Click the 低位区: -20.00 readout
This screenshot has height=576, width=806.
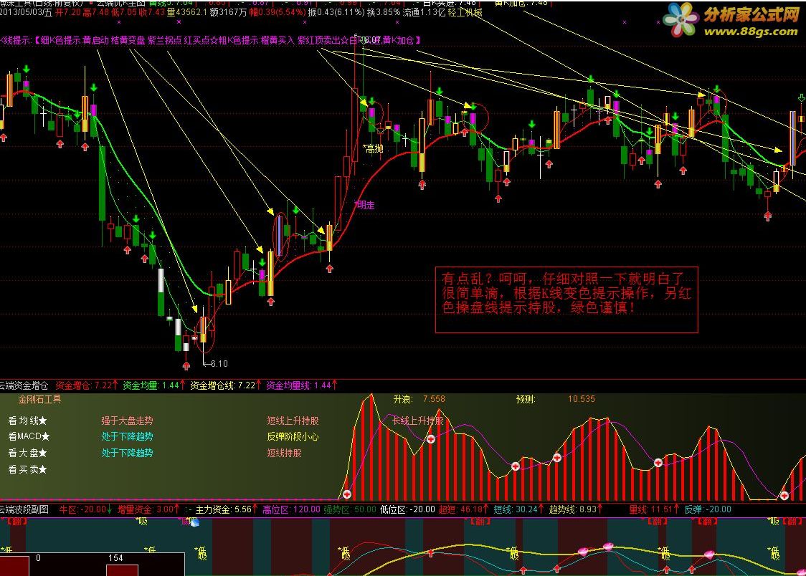pyautogui.click(x=407, y=509)
